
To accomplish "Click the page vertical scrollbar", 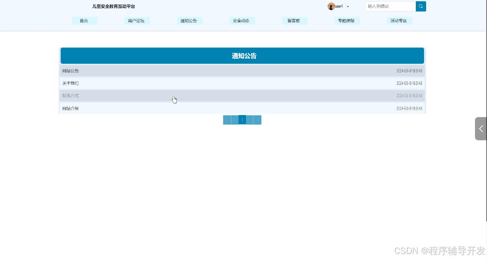I will click(x=486, y=111).
